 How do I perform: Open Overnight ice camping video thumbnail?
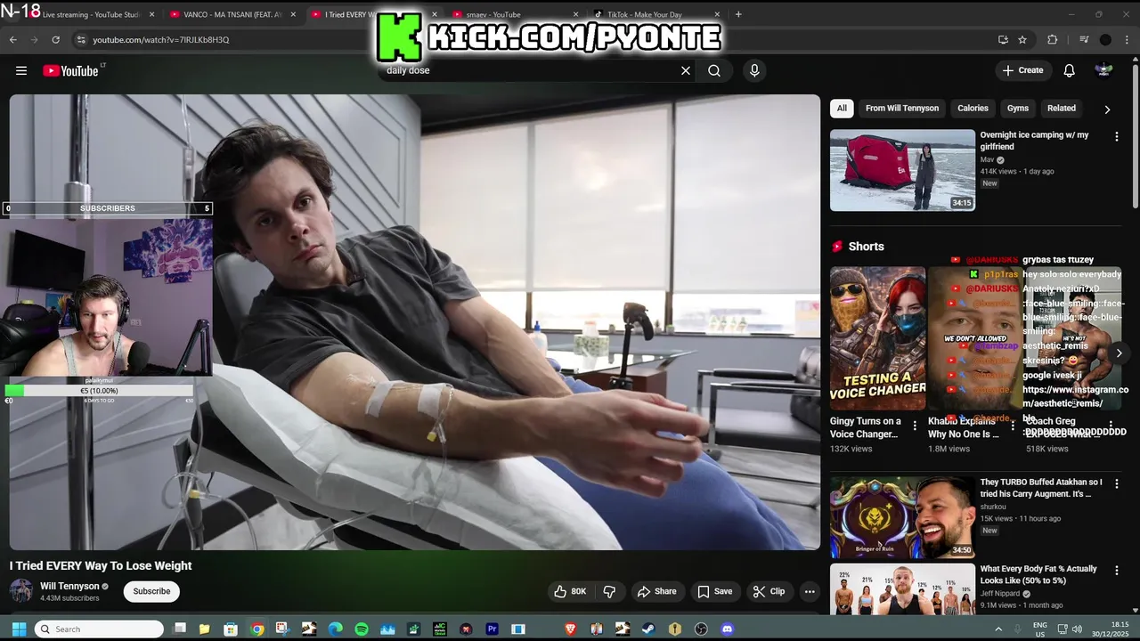click(902, 170)
